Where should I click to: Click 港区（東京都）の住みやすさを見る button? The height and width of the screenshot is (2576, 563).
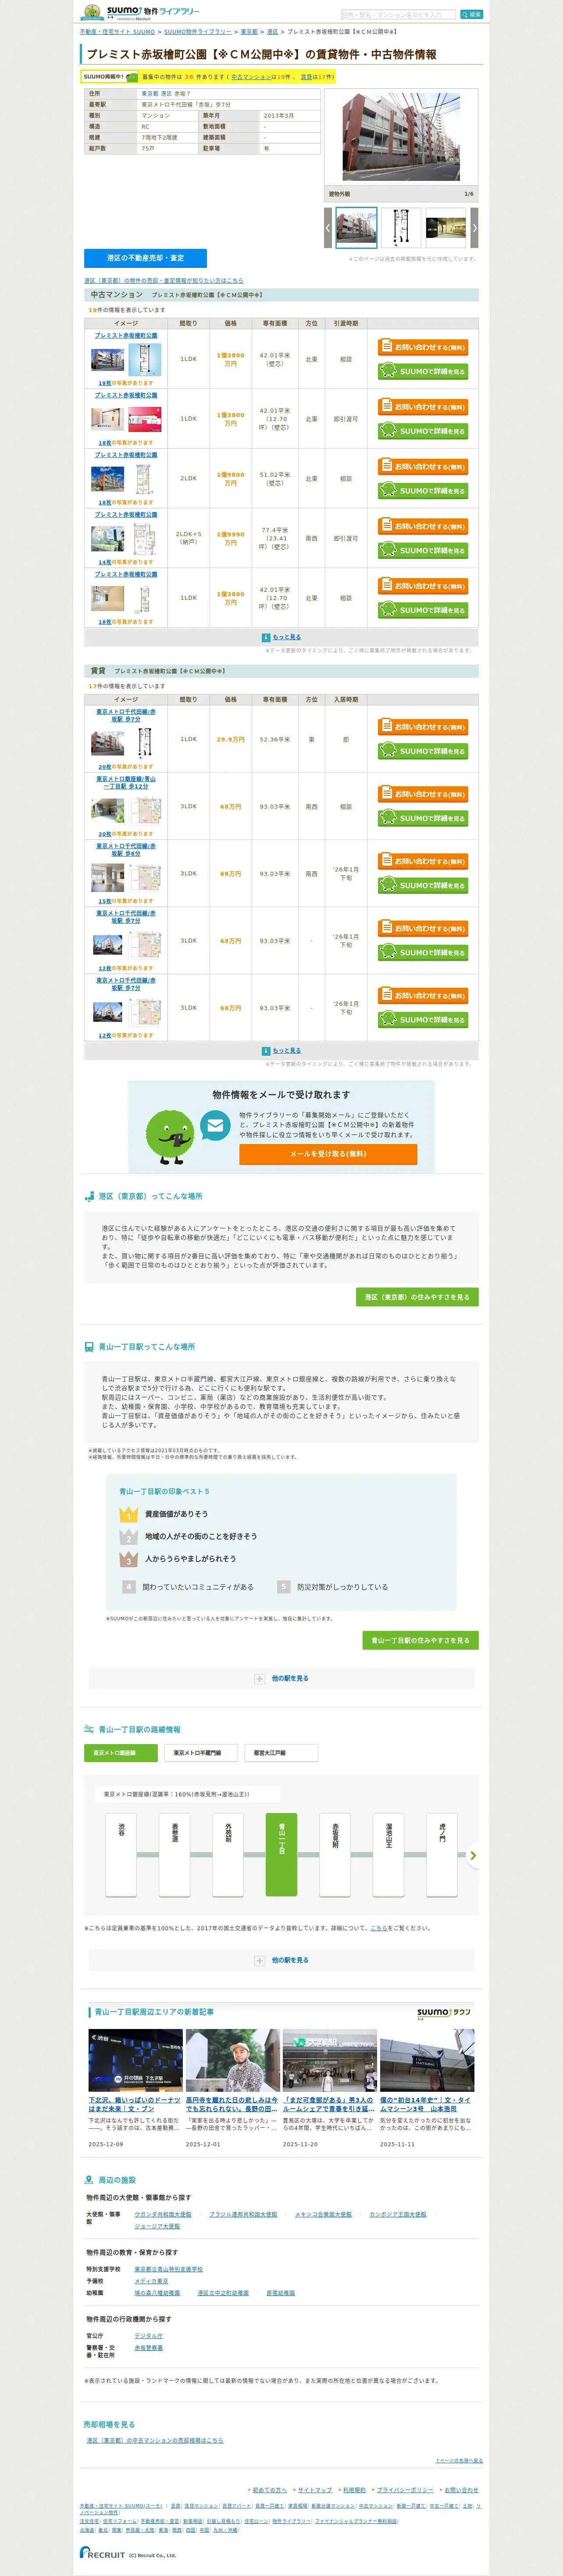tap(417, 1297)
